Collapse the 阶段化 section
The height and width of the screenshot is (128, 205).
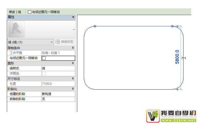tap(73, 89)
